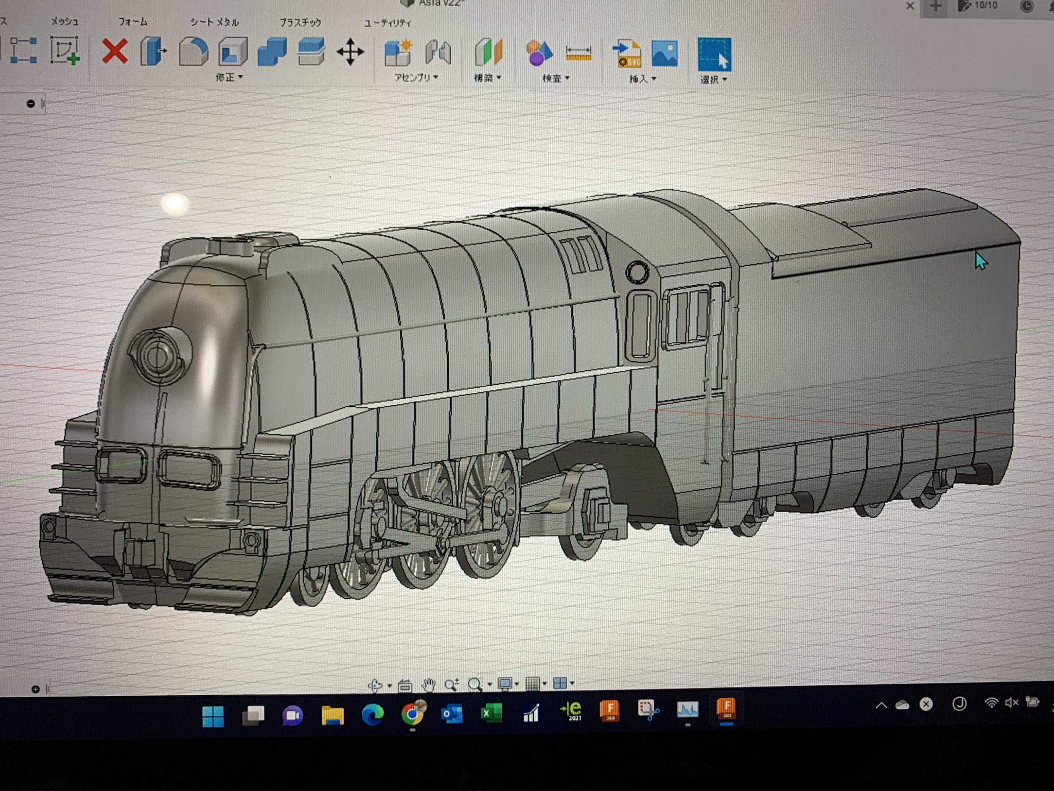Collapse the browser panel round toggle
The height and width of the screenshot is (791, 1054).
pyautogui.click(x=30, y=104)
